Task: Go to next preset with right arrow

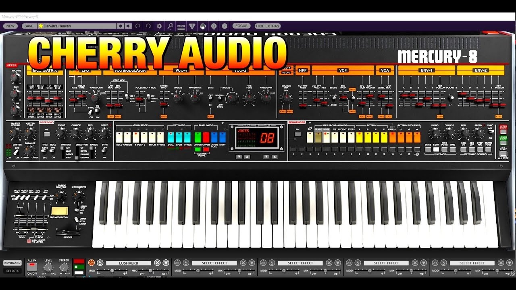Action: (128, 26)
